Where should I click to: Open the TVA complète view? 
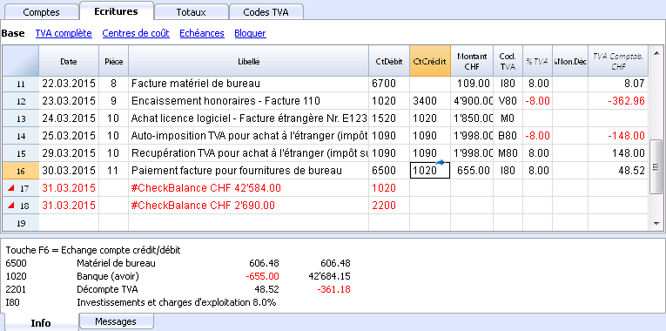(64, 33)
